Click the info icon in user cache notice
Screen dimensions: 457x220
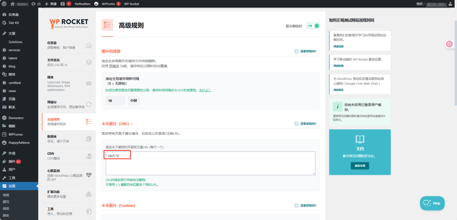coord(337,107)
